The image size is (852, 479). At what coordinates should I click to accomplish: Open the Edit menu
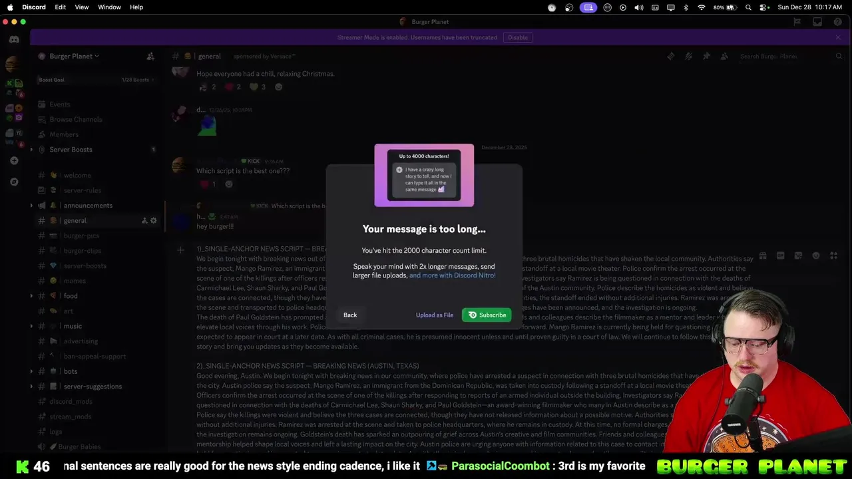[60, 7]
